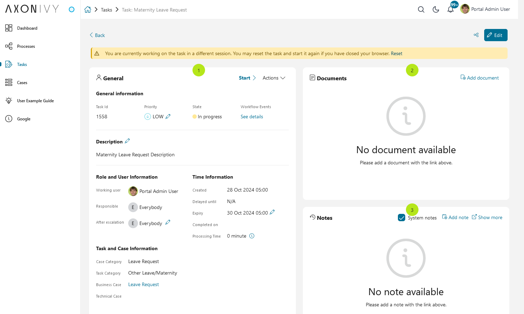The image size is (524, 314).
Task: Click the Edit button
Action: tap(496, 35)
